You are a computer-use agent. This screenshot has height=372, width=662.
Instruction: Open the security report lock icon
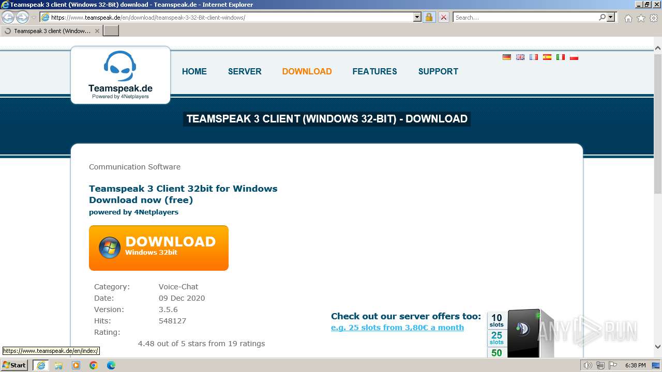(429, 18)
